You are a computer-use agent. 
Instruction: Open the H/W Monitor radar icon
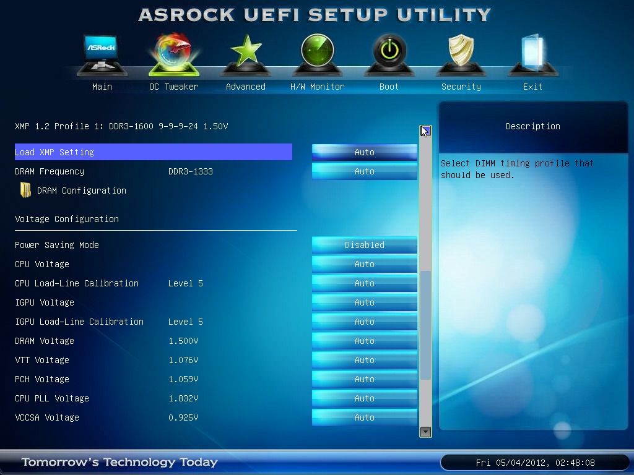(x=317, y=54)
